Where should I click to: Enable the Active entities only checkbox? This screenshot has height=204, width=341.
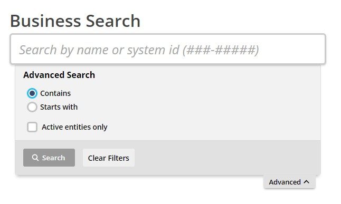pyautogui.click(x=32, y=127)
